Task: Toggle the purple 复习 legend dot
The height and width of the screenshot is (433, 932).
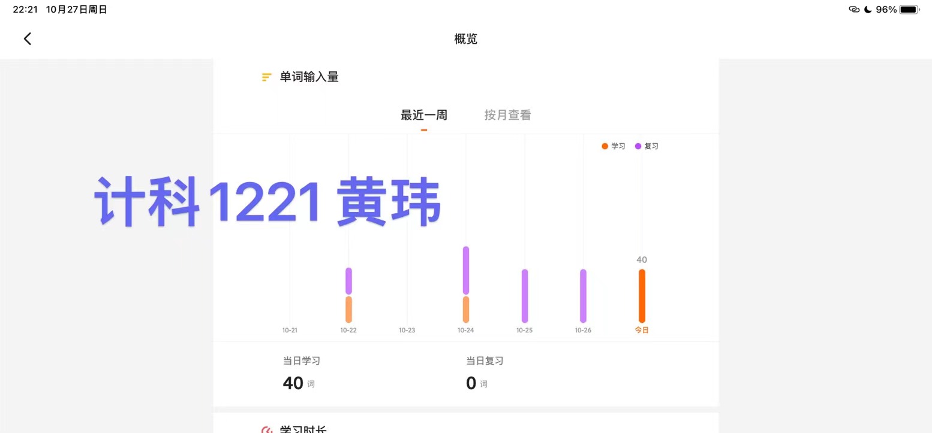Action: click(638, 146)
